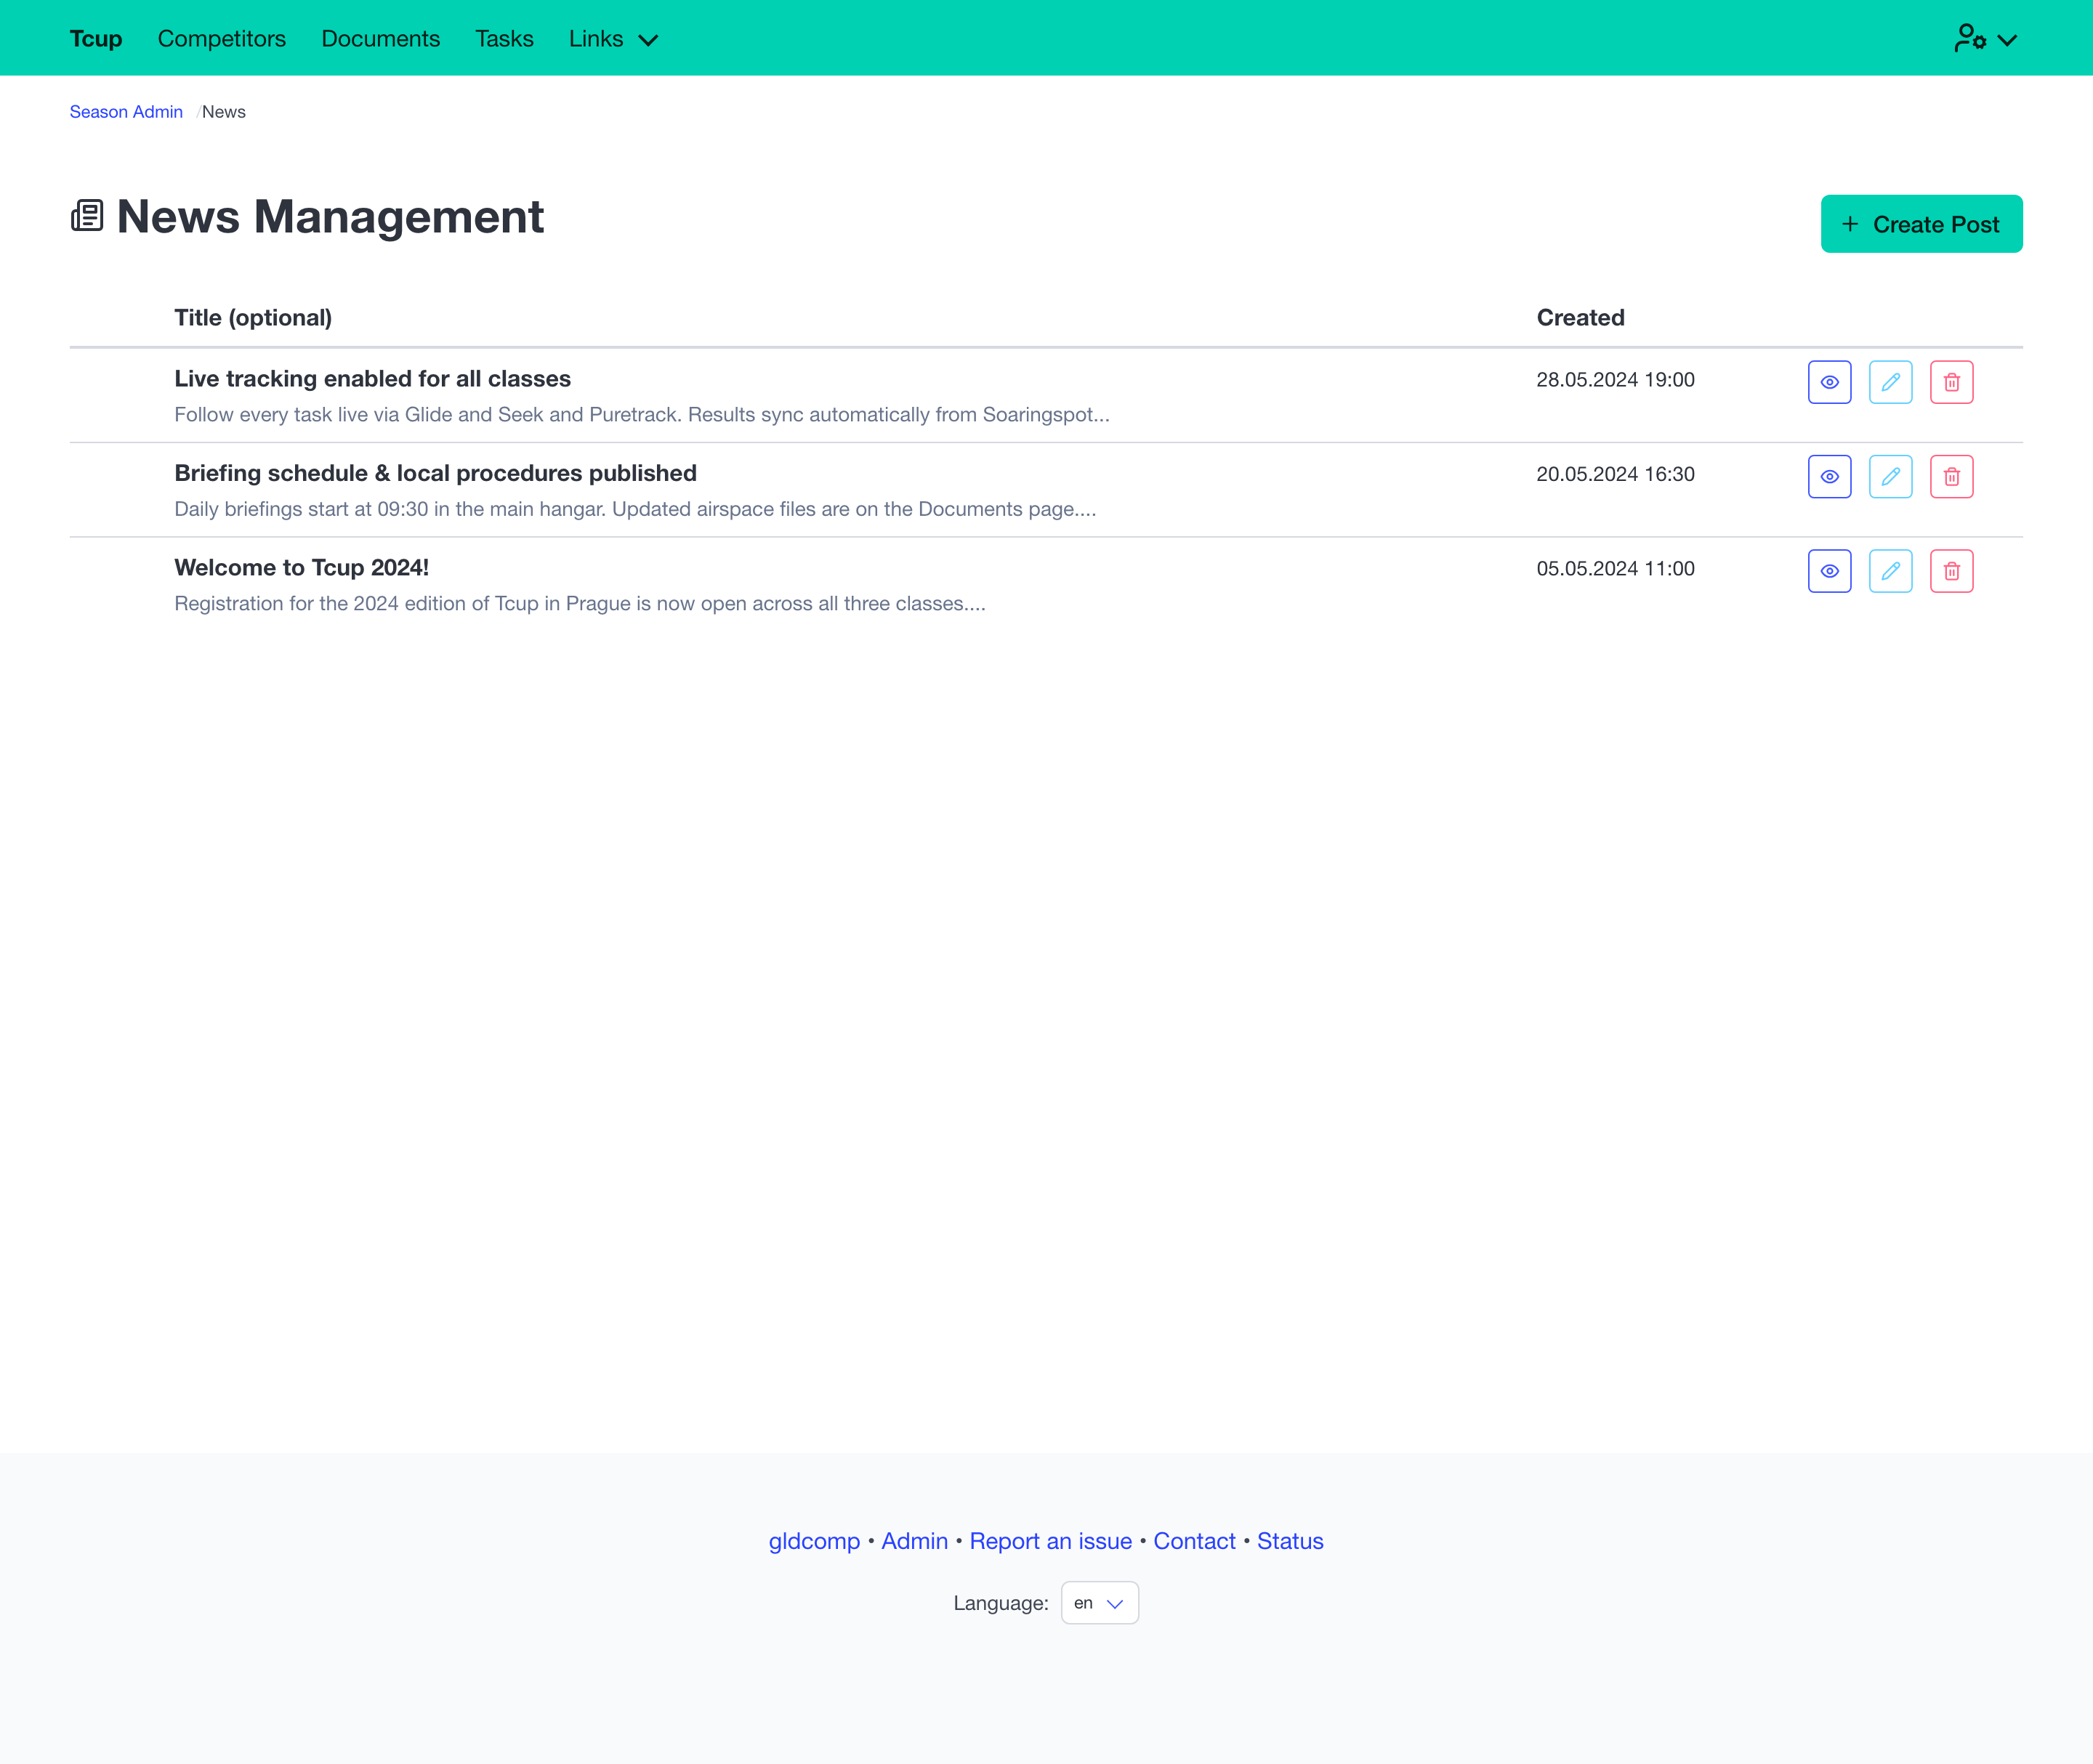Viewport: 2093px width, 1764px height.
Task: Click the News breadcrumb item
Action: (223, 112)
